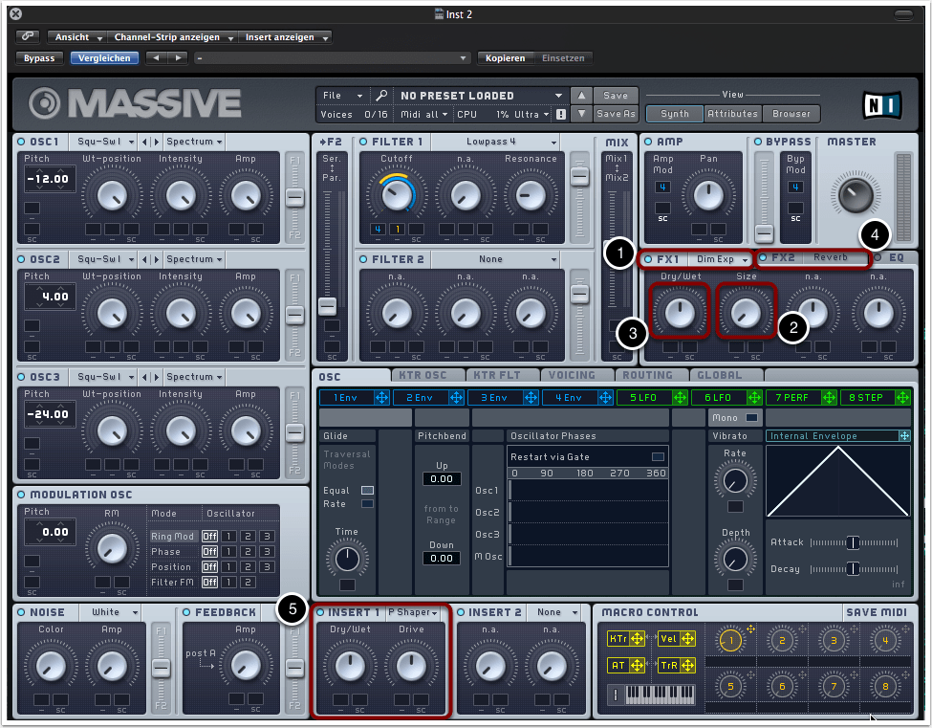Image resolution: width=932 pixels, height=728 pixels.
Task: Click the keyboard icon in Macro Control
Action: click(x=659, y=693)
